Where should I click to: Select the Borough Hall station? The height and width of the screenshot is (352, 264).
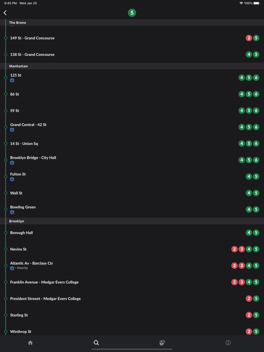click(x=132, y=233)
